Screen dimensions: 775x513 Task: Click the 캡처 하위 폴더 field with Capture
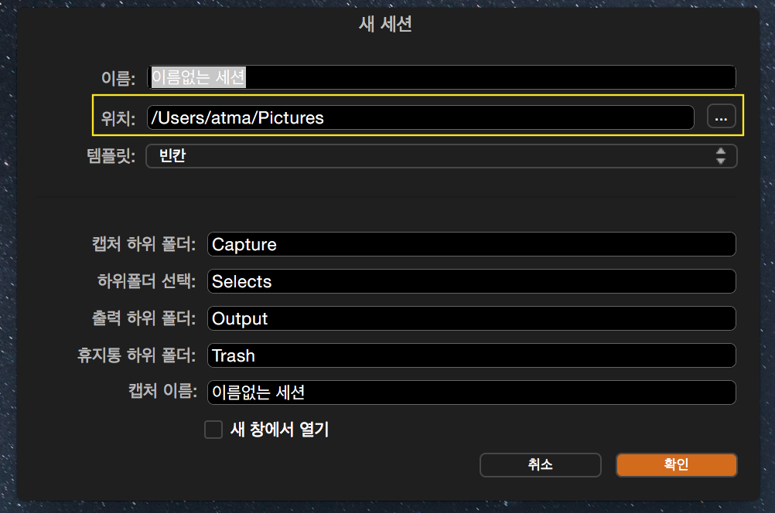click(471, 244)
